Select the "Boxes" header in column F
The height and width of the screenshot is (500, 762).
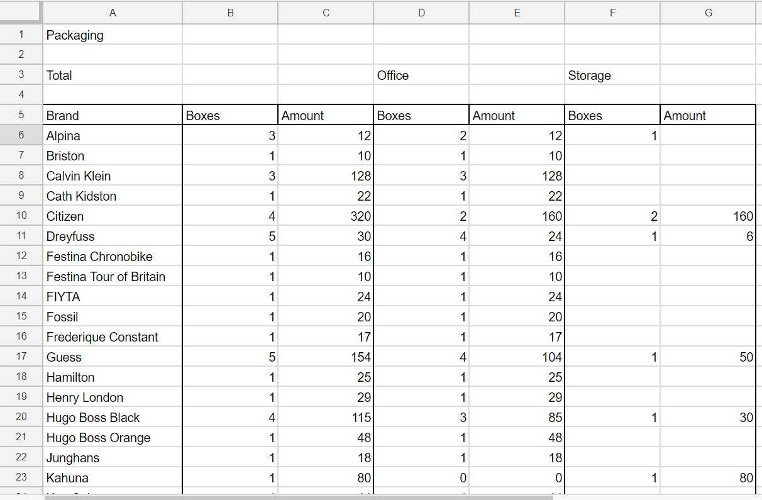click(x=612, y=116)
